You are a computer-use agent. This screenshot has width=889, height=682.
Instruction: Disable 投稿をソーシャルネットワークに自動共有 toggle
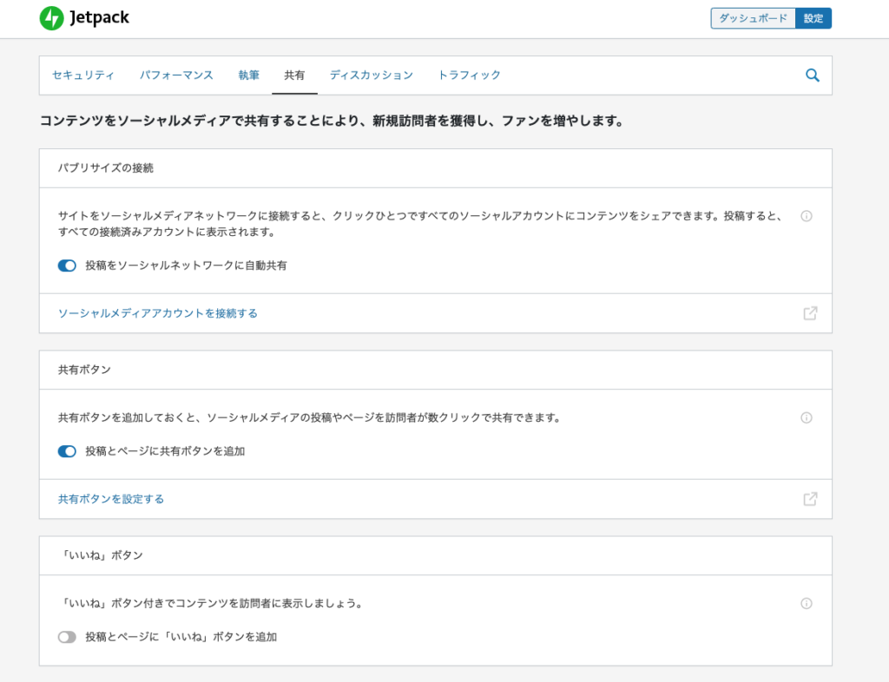(67, 266)
